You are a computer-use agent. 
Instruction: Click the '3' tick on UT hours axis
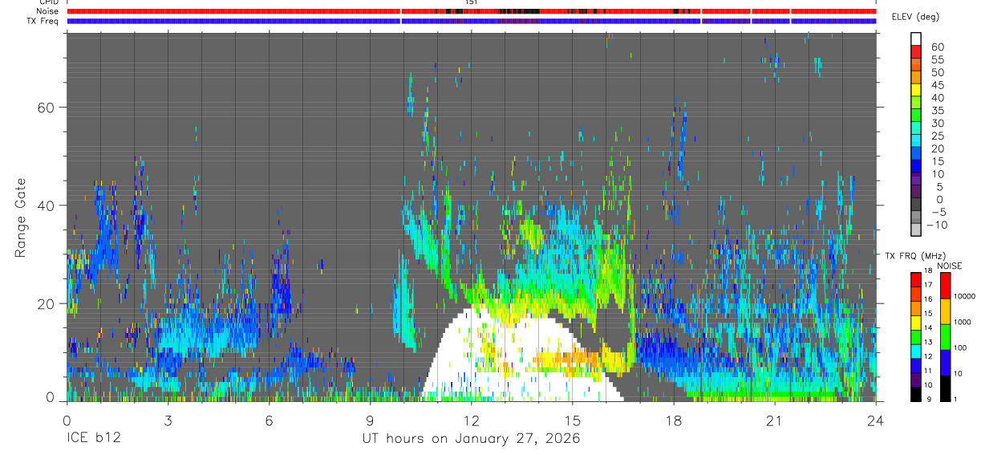168,420
